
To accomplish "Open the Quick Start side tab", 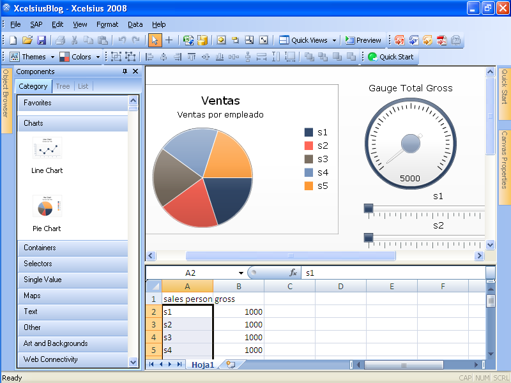I will (x=505, y=93).
